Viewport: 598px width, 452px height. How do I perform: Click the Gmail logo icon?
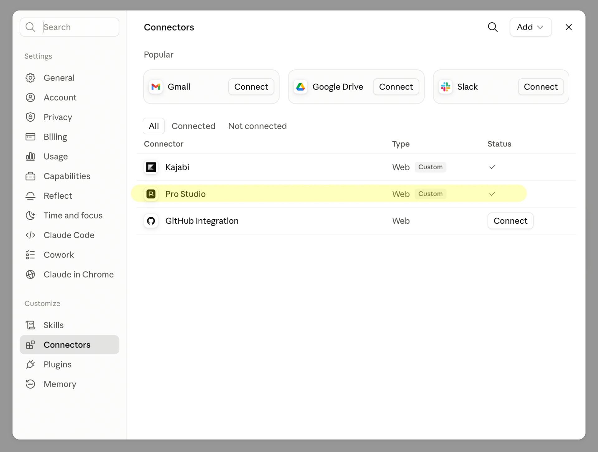point(156,87)
